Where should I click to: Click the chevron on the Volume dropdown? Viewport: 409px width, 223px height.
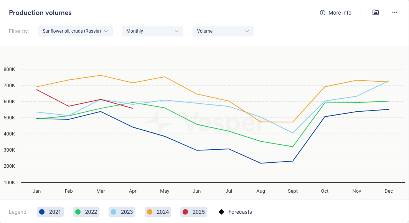point(247,31)
